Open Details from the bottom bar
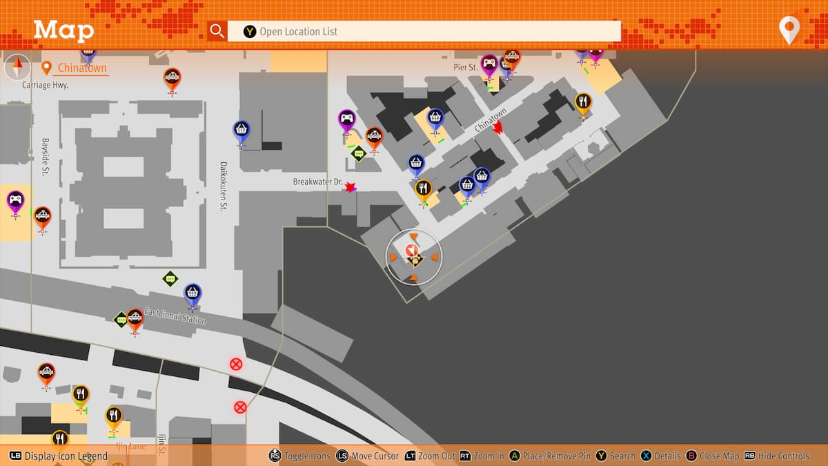Screen dimensions: 828x466 pos(661,456)
